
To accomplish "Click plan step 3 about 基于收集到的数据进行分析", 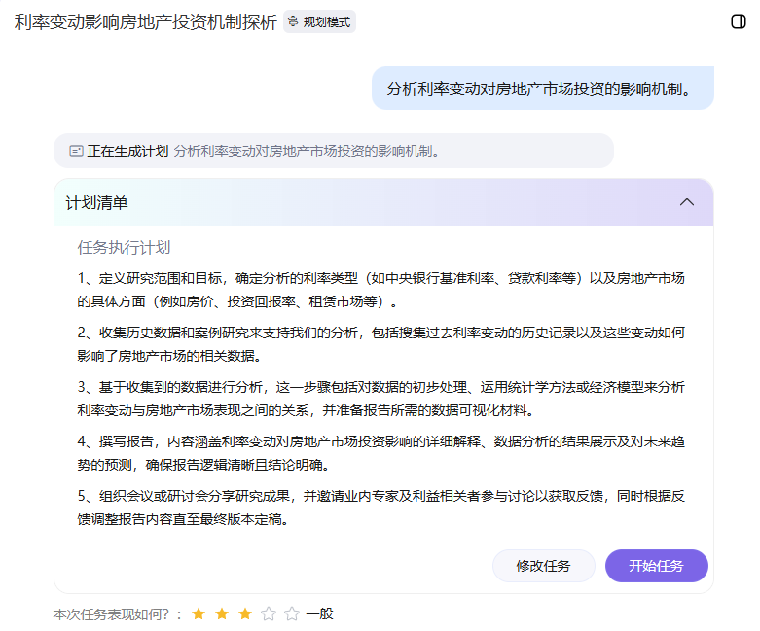I will coord(380,399).
